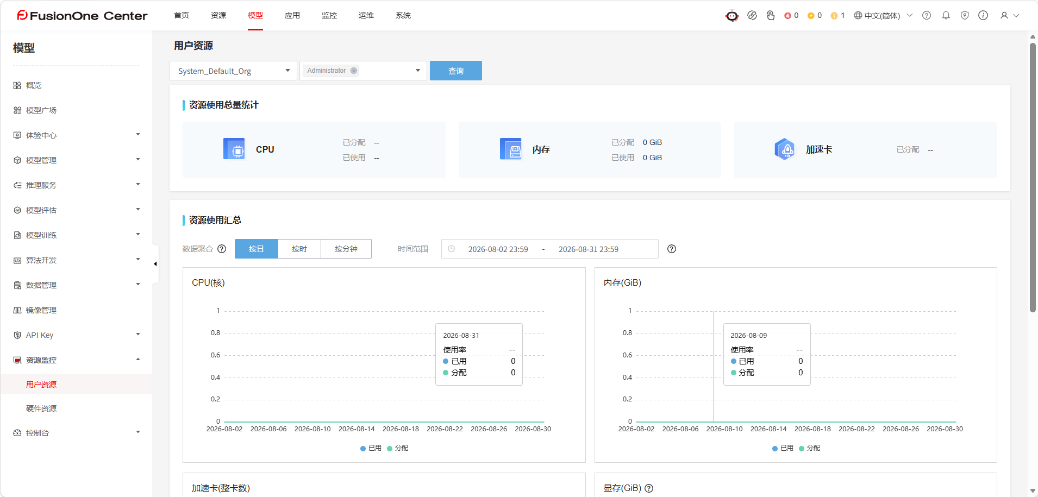Collapse 资源监控 sidebar menu
The width and height of the screenshot is (1038, 497).
click(x=76, y=360)
